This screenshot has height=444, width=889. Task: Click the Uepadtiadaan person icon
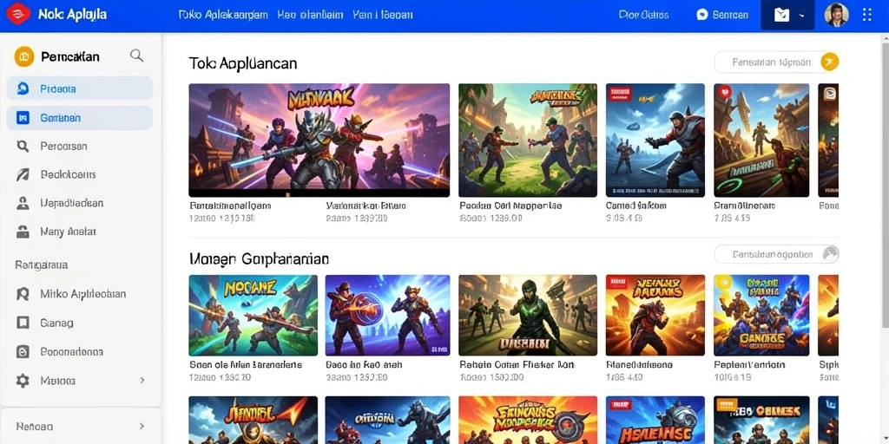[x=23, y=203]
